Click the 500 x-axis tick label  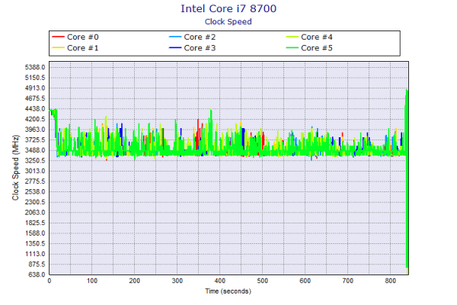tap(262, 281)
